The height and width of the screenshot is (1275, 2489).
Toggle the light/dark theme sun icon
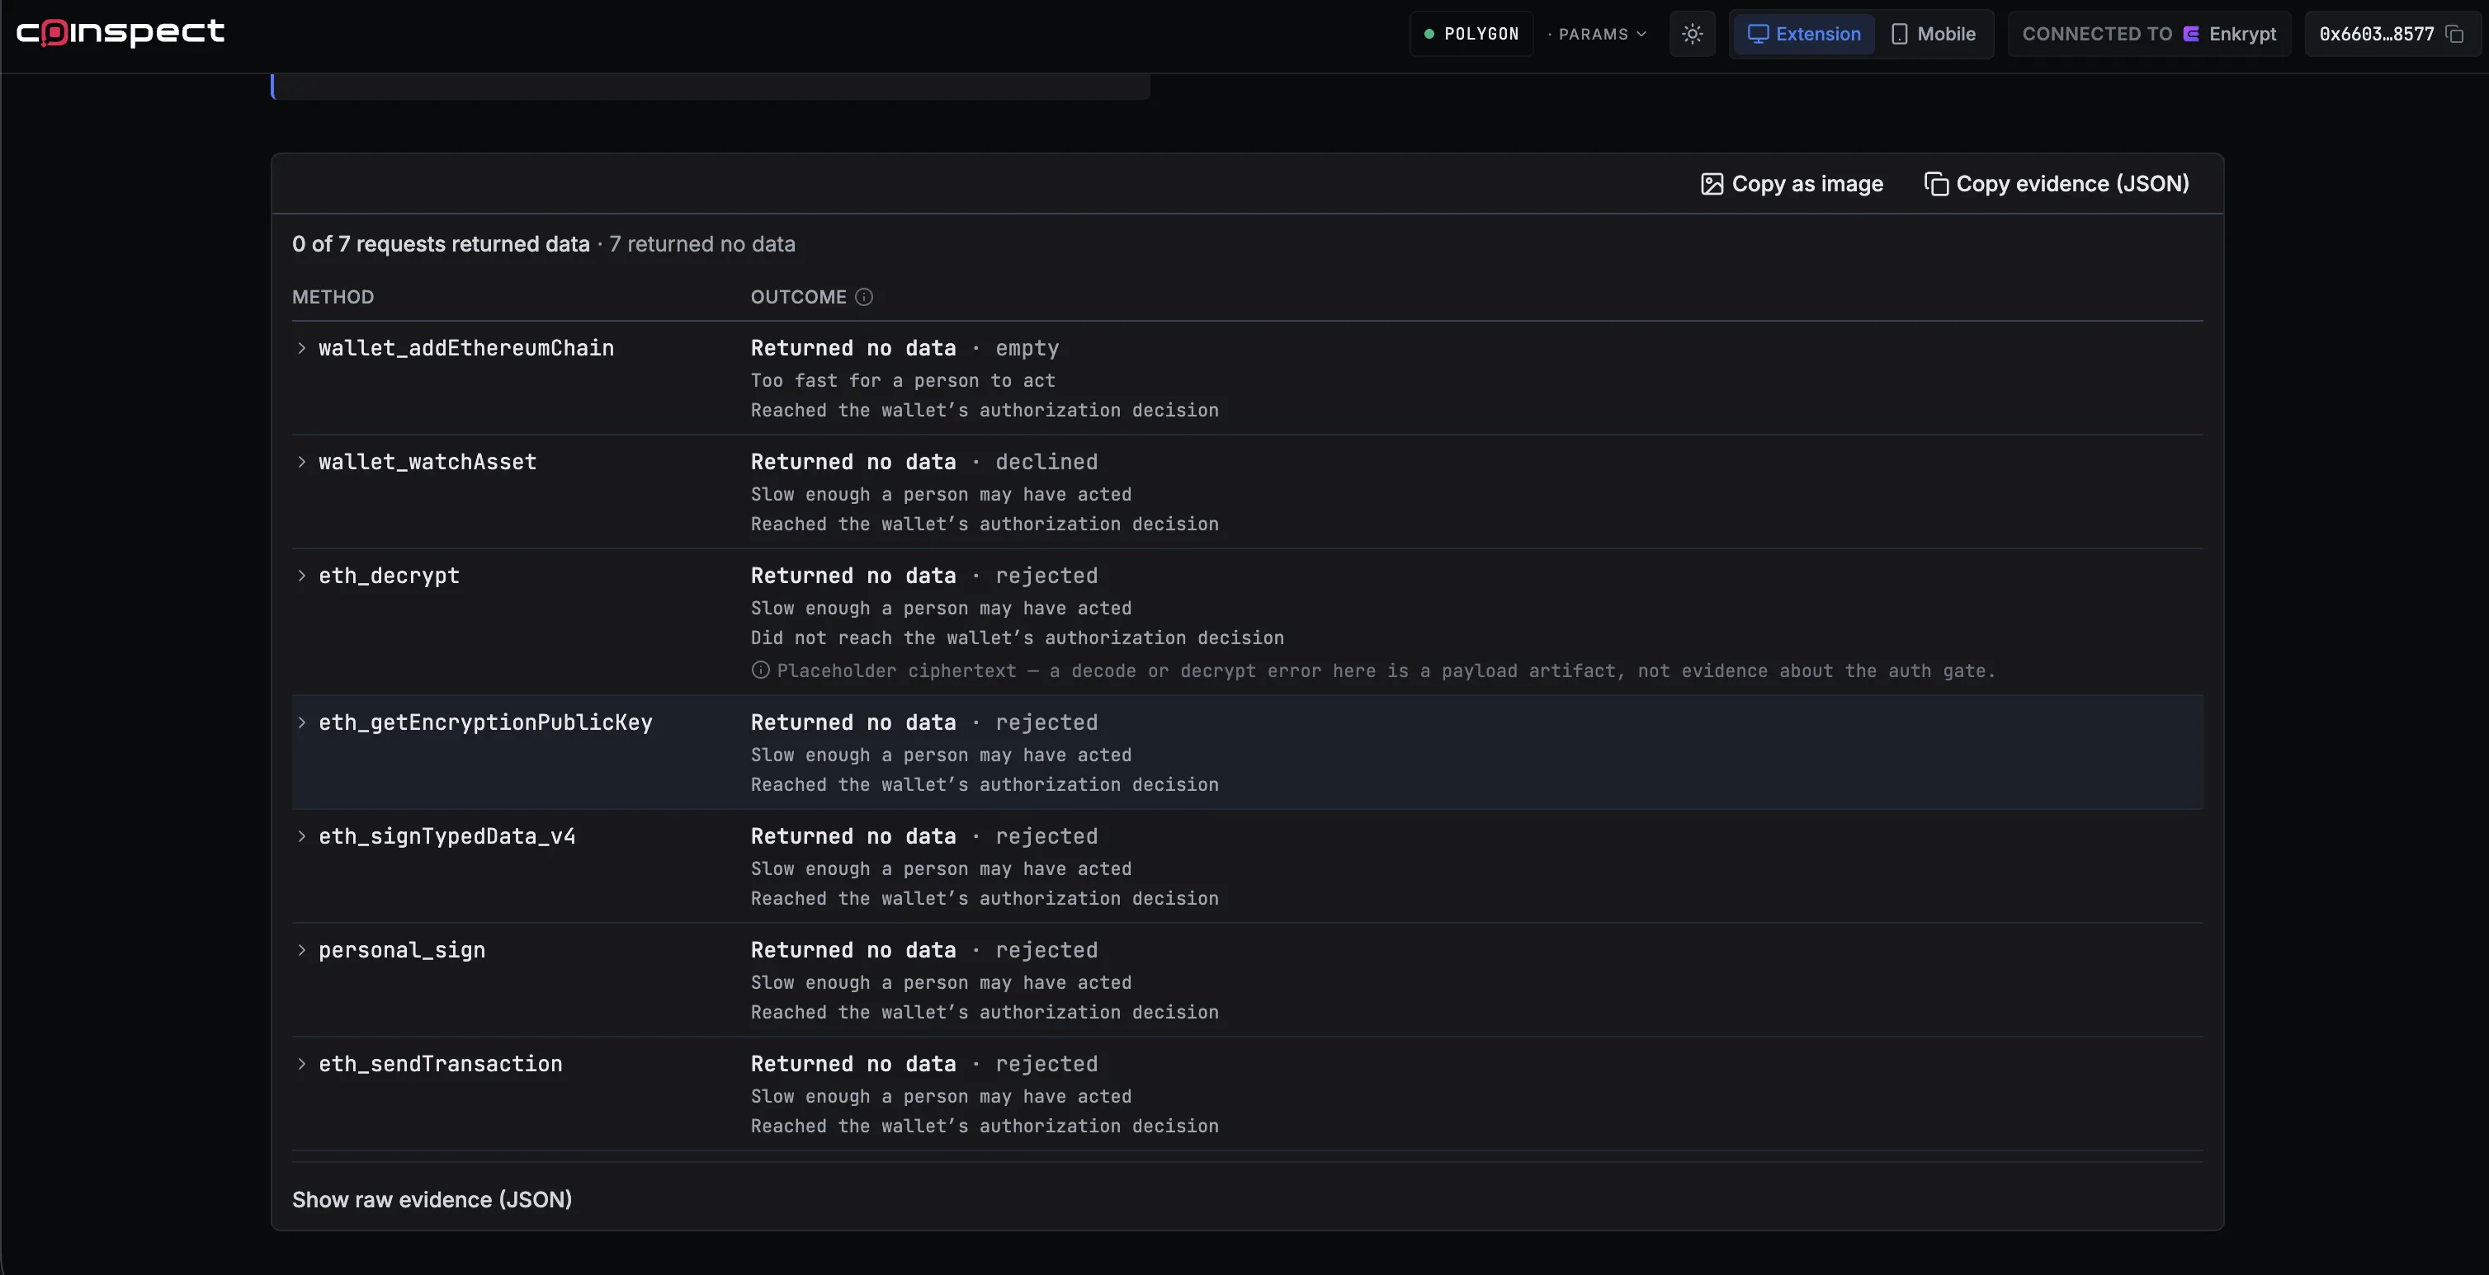(1692, 34)
